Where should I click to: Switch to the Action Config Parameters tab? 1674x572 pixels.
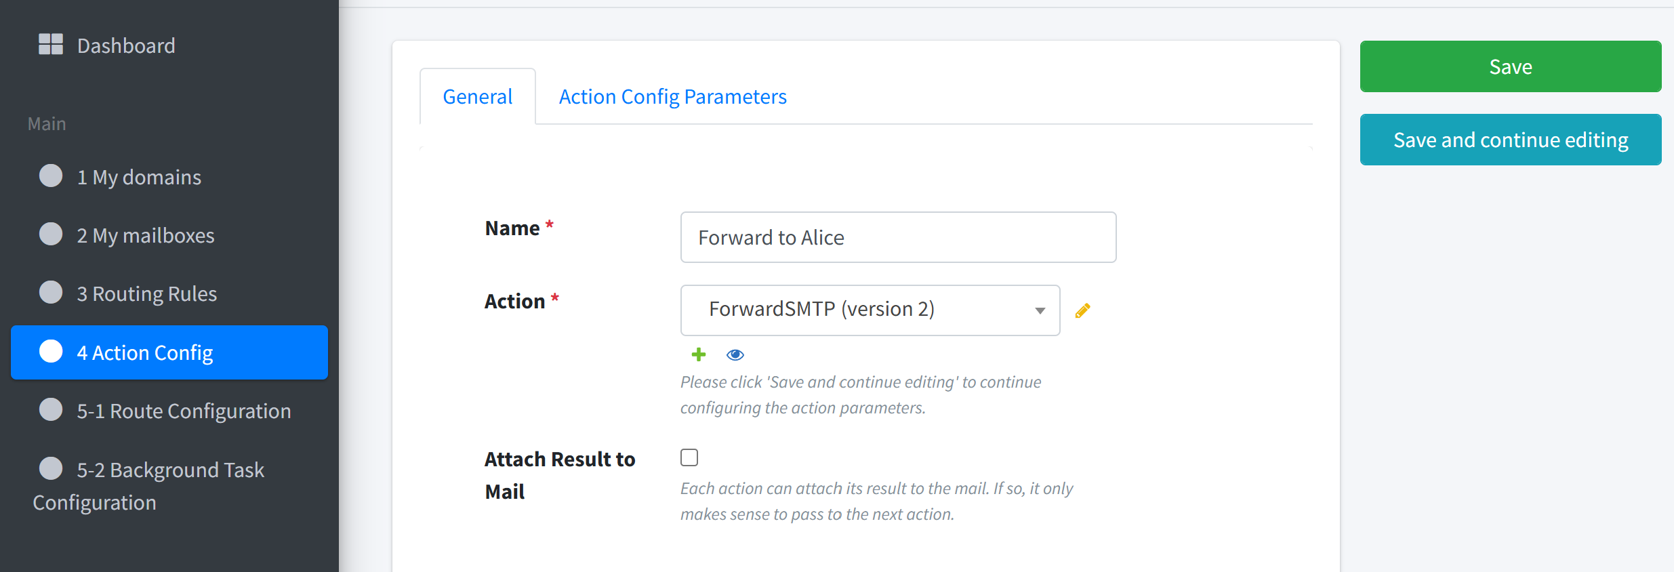pos(672,96)
